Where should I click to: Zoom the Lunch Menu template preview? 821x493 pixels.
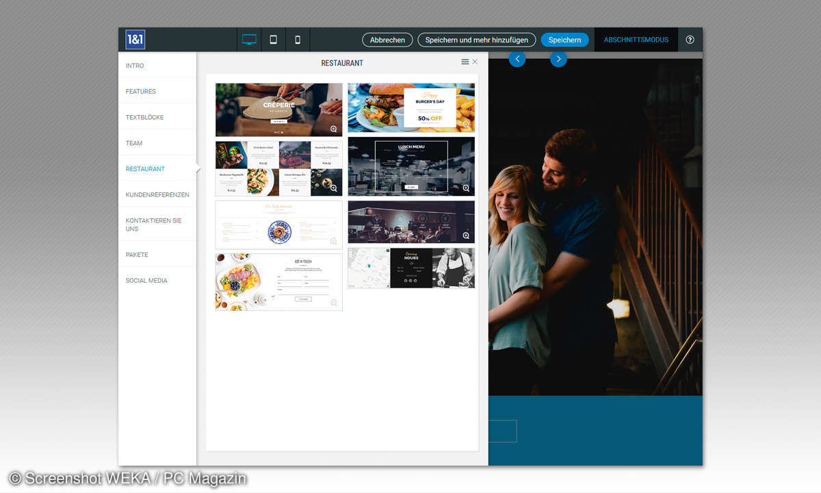(466, 188)
